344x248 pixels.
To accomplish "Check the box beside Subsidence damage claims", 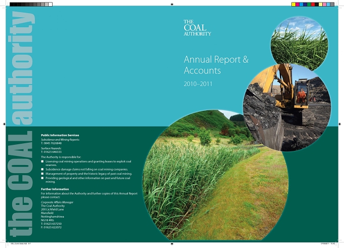I will coord(42,170).
